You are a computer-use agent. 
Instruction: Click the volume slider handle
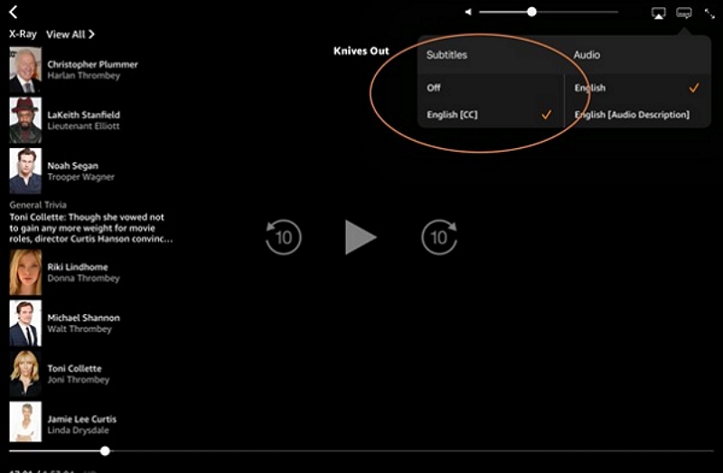(531, 12)
